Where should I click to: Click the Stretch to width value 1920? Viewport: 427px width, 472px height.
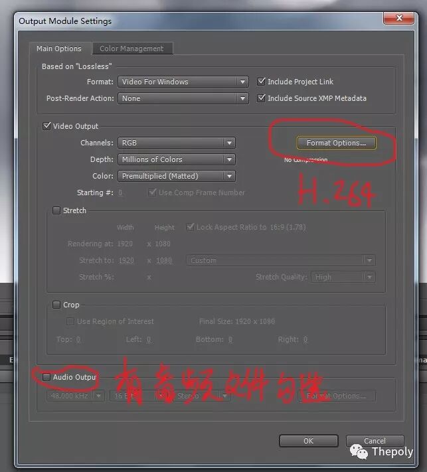pos(126,260)
